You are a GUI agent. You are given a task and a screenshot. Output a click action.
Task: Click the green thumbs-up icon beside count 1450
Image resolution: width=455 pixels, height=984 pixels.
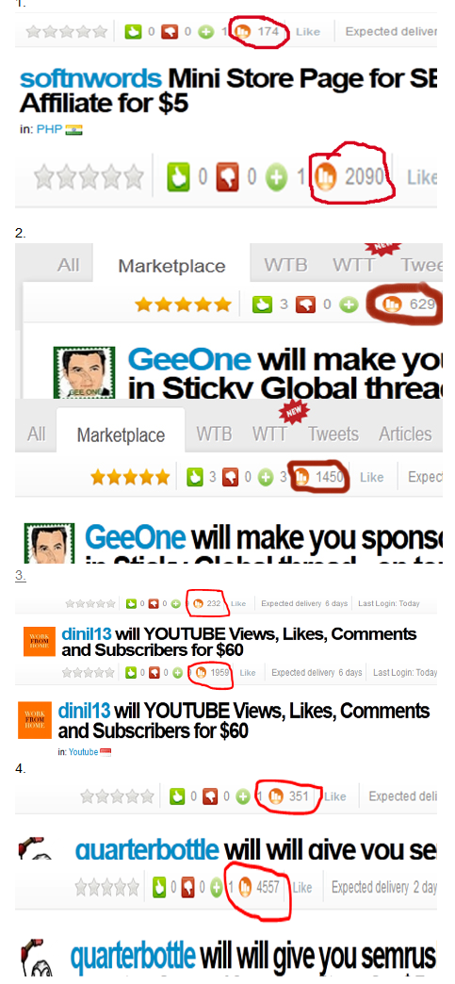coord(195,477)
